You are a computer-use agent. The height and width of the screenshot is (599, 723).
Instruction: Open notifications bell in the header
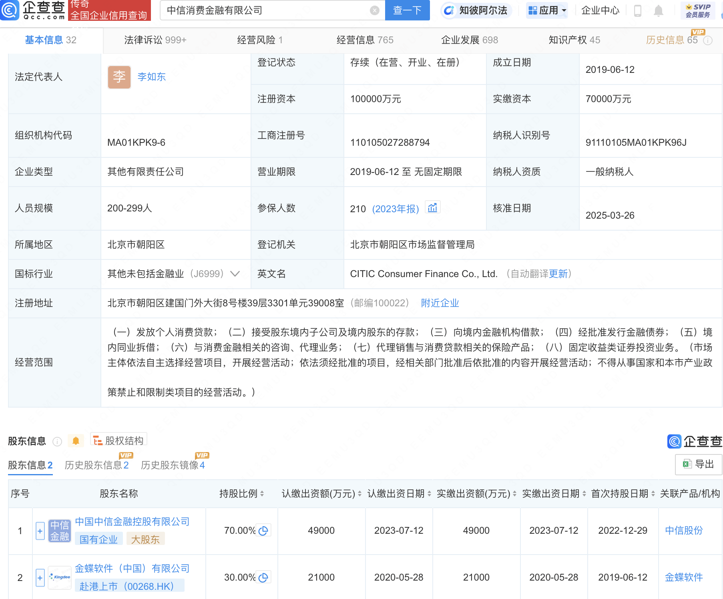point(659,10)
